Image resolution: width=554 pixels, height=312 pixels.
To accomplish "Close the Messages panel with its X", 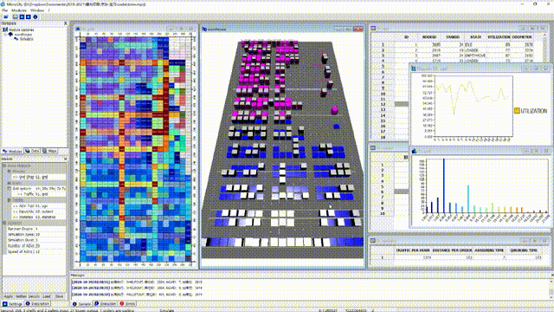I will click(552, 275).
